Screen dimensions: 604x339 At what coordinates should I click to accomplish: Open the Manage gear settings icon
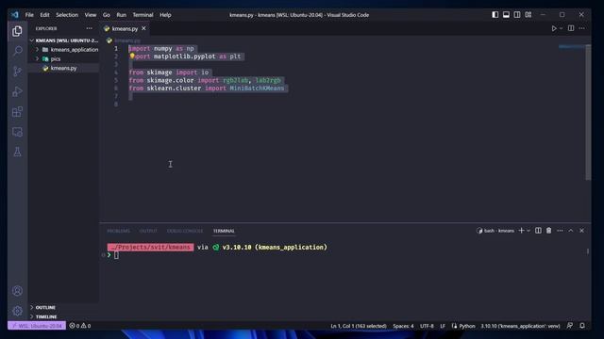pos(17,311)
